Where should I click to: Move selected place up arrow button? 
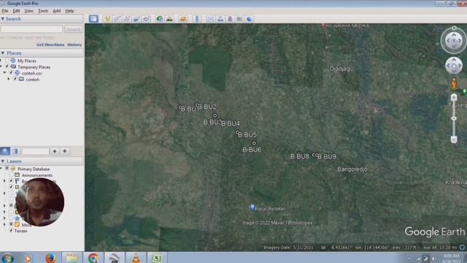click(55, 151)
